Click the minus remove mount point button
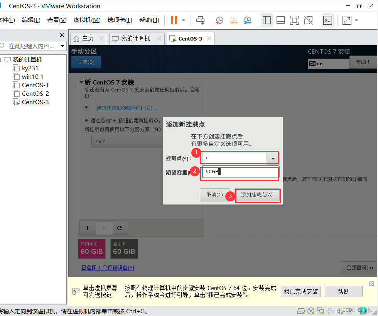The height and width of the screenshot is (316, 378). click(104, 228)
